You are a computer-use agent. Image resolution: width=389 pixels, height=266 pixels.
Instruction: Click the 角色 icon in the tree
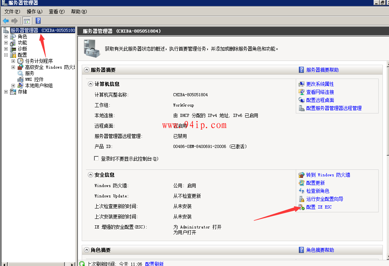coord(13,36)
